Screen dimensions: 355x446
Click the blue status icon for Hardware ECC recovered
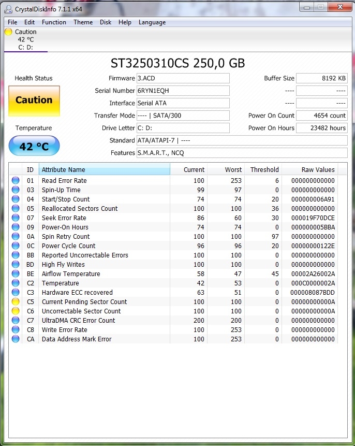[16, 292]
